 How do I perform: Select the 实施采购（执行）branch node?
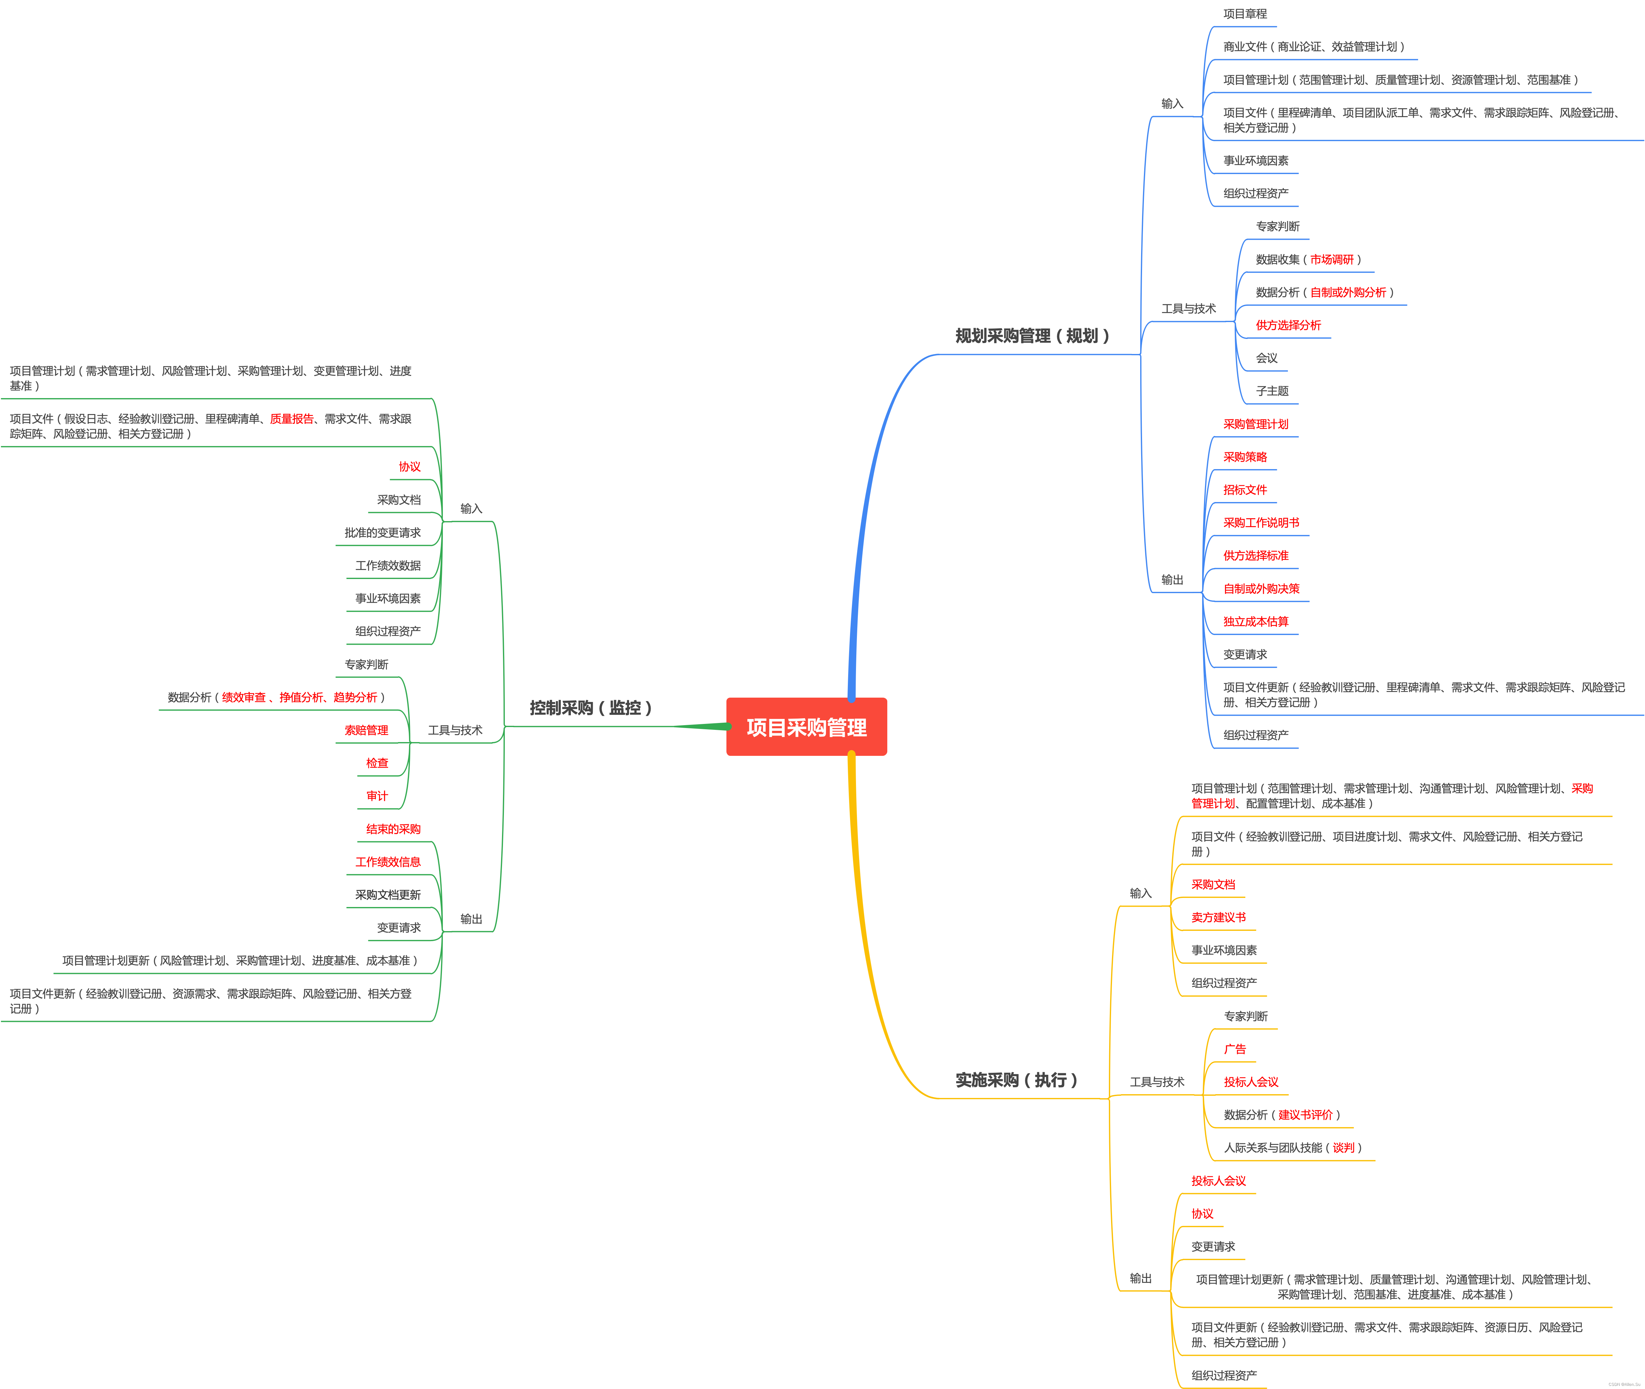click(1016, 1079)
